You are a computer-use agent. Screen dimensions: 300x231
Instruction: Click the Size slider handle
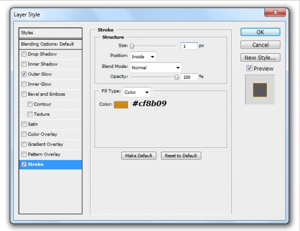click(132, 46)
